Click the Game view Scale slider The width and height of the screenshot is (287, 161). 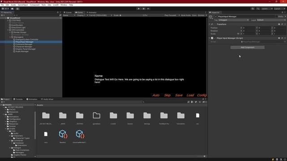click(x=131, y=15)
